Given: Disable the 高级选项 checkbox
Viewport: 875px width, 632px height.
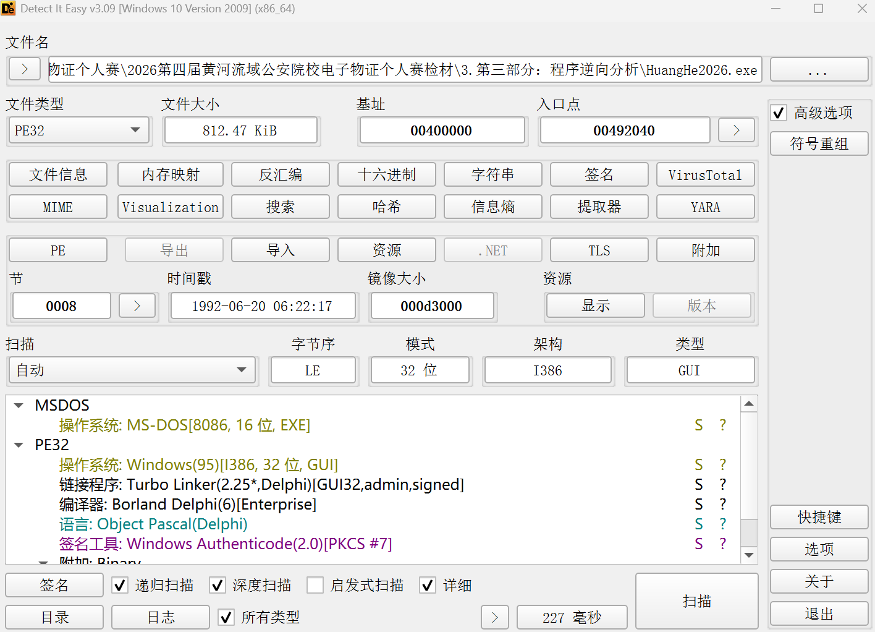Looking at the screenshot, I should click(779, 113).
